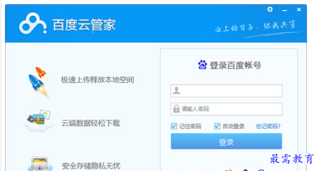Open the 忘记密码? link
Screen dimensions: 317x171
(268, 127)
